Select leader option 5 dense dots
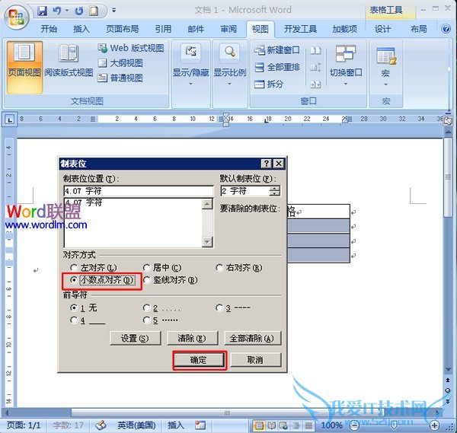Screen dimensions: 457x433 click(x=146, y=320)
